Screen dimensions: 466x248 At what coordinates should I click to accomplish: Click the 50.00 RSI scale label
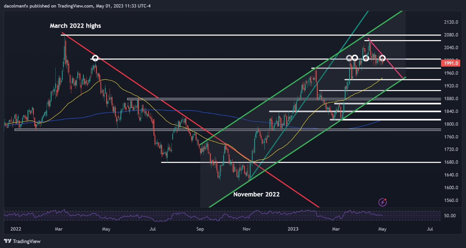450,216
